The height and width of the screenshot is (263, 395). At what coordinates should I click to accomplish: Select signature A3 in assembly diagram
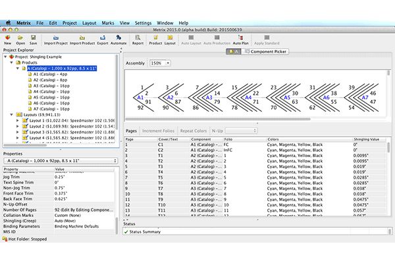pos(209,97)
